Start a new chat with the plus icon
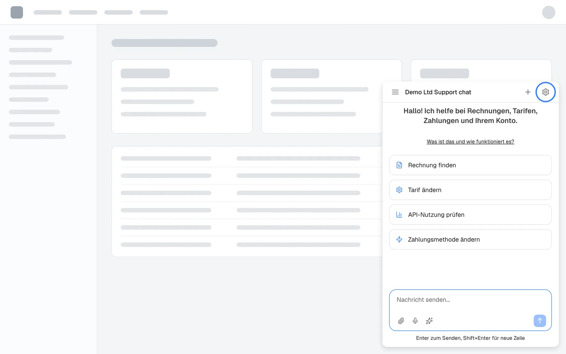The width and height of the screenshot is (566, 354). pos(528,92)
